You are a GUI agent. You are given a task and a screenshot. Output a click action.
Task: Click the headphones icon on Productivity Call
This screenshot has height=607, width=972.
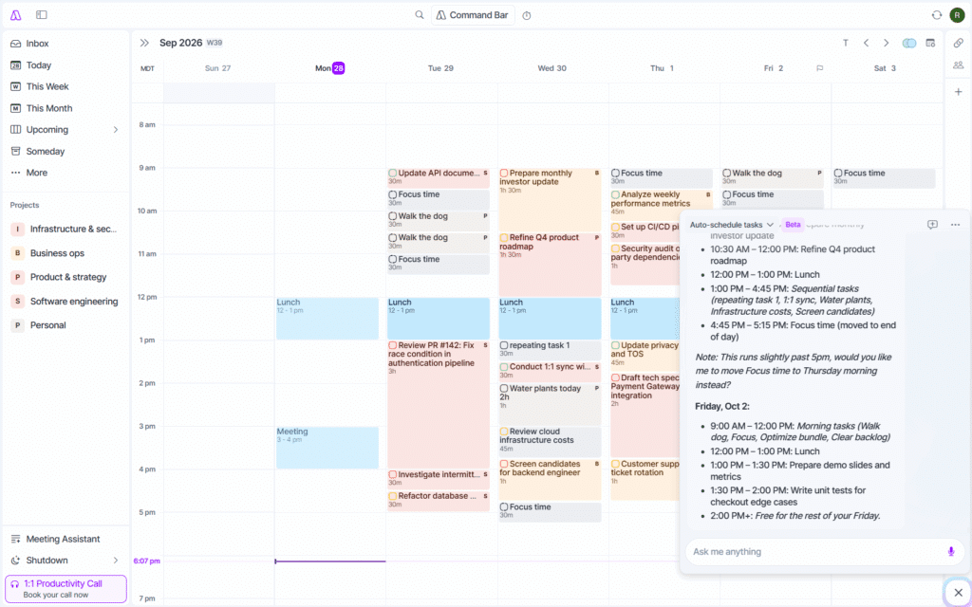[x=15, y=583]
